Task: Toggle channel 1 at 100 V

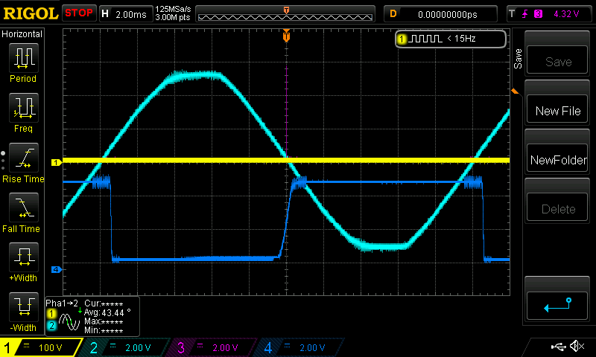Action: pyautogui.click(x=41, y=347)
